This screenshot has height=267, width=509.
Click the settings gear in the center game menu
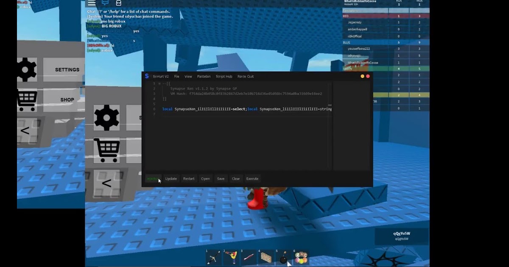coord(106,117)
